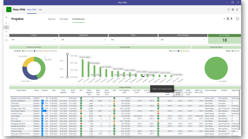Viewport: 248px width, 139px height.
Task: Open the tools icon at the sidebar bottom
Action: click(6, 41)
